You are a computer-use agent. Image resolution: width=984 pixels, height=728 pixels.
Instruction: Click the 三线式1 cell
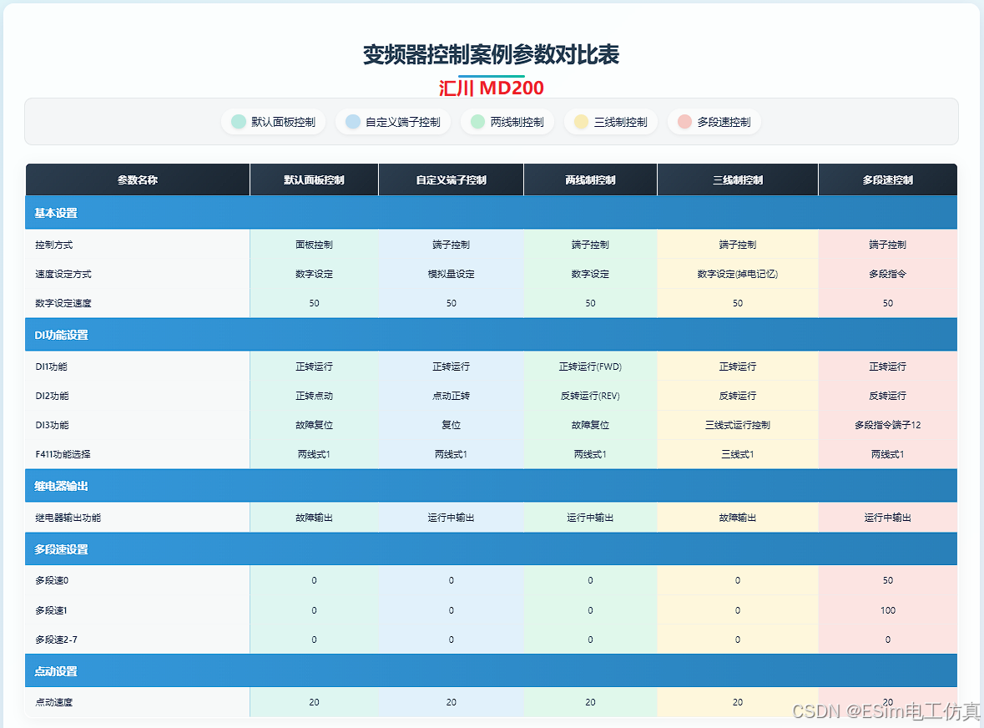[737, 454]
